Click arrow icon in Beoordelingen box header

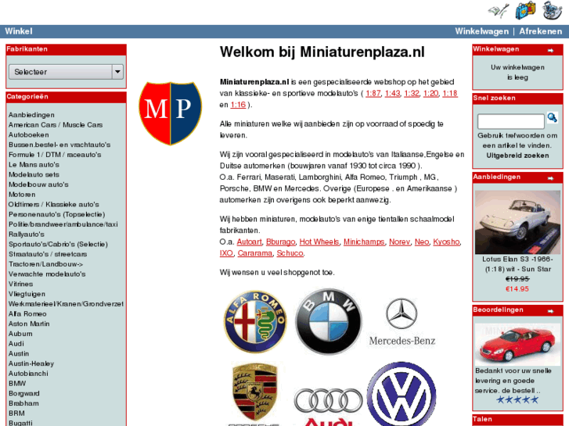coord(550,311)
